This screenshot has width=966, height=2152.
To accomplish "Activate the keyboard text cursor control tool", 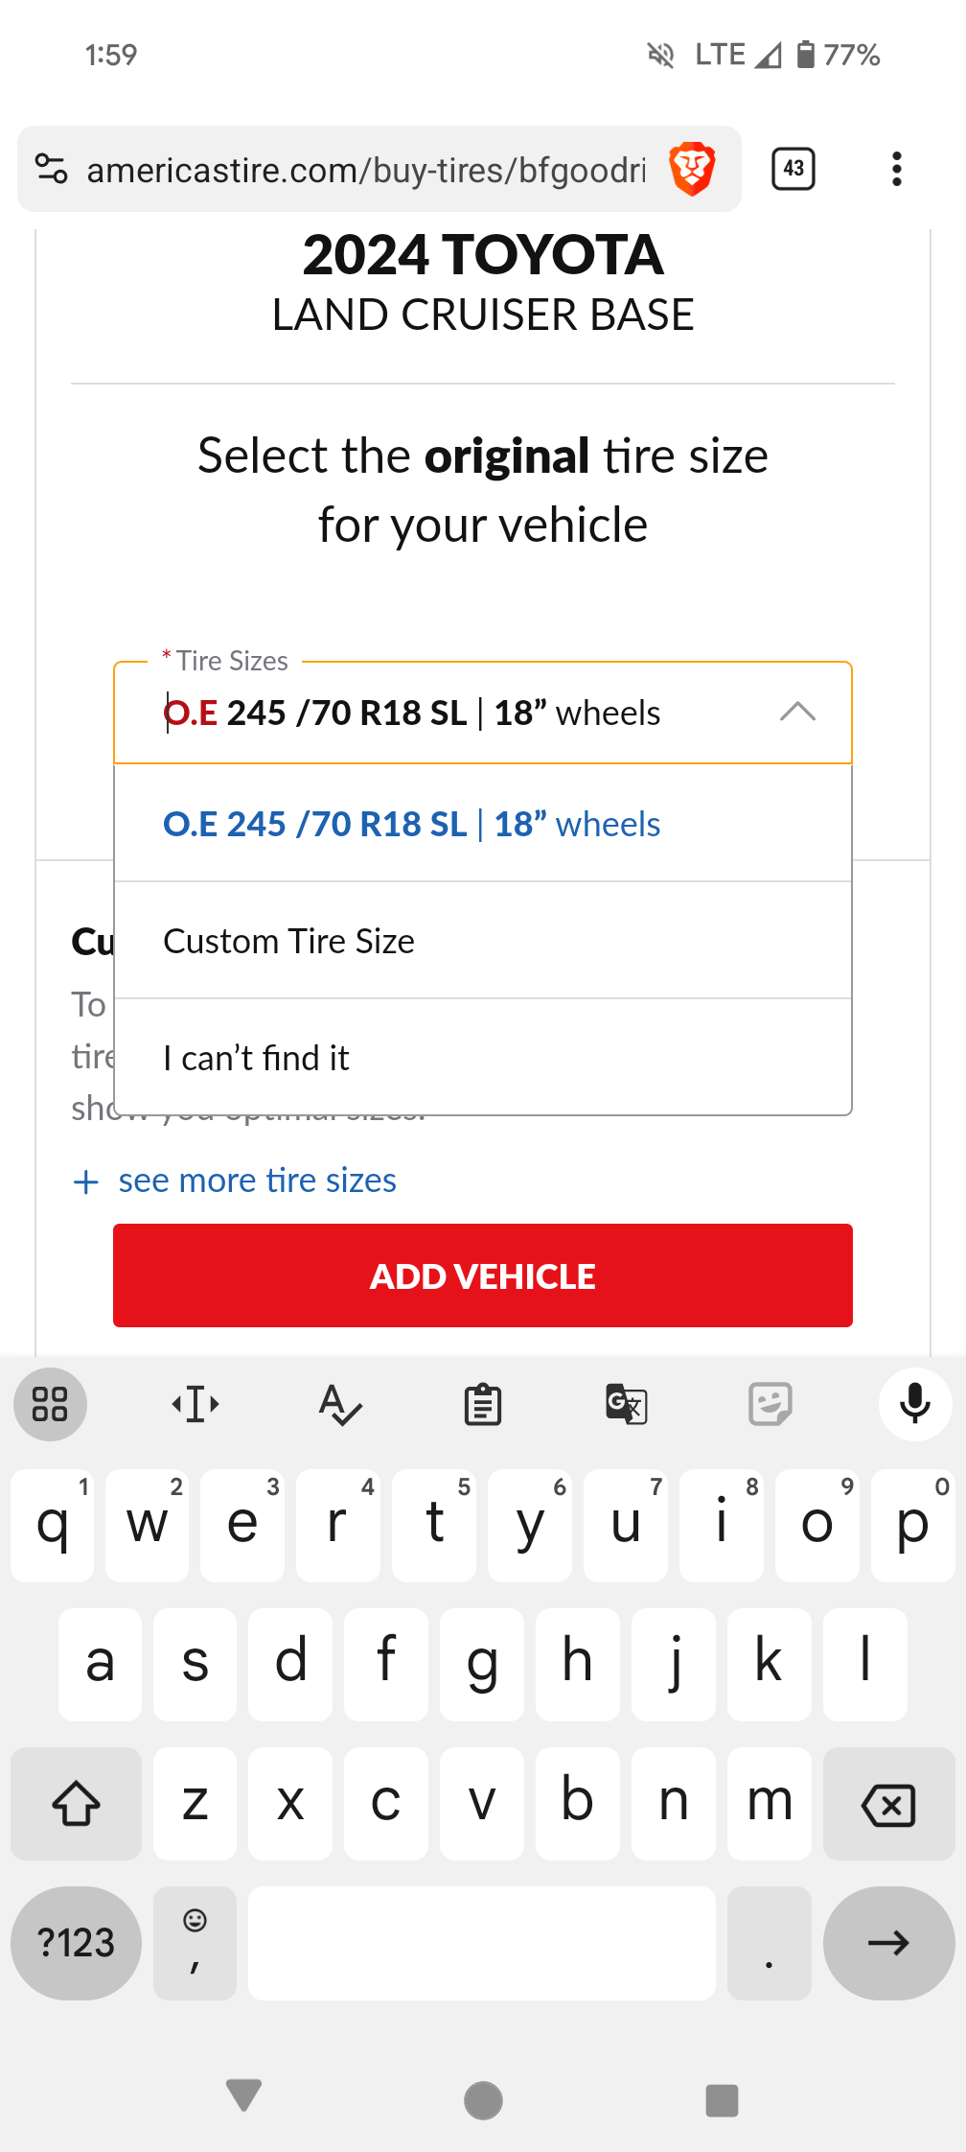I will pos(195,1405).
